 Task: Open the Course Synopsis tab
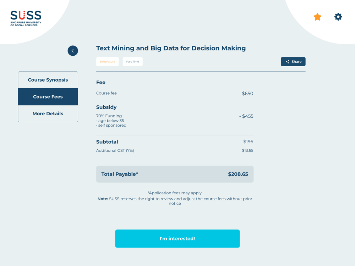click(48, 80)
